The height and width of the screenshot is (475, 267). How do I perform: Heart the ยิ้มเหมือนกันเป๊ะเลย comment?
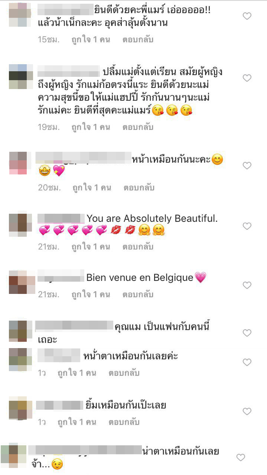point(247,411)
